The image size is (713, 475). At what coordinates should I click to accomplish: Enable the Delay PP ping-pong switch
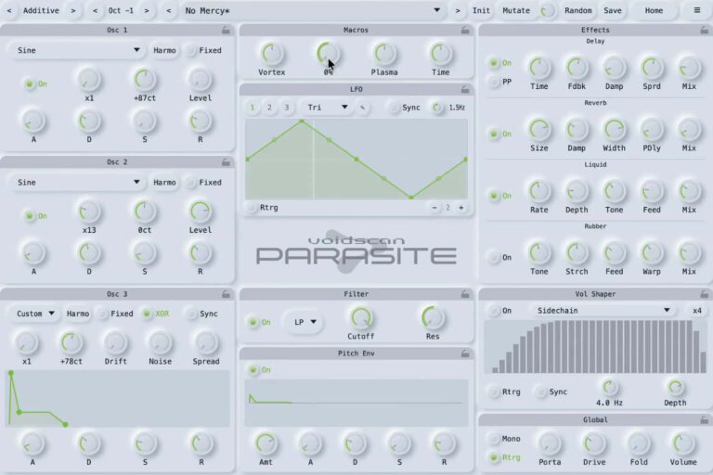point(500,82)
